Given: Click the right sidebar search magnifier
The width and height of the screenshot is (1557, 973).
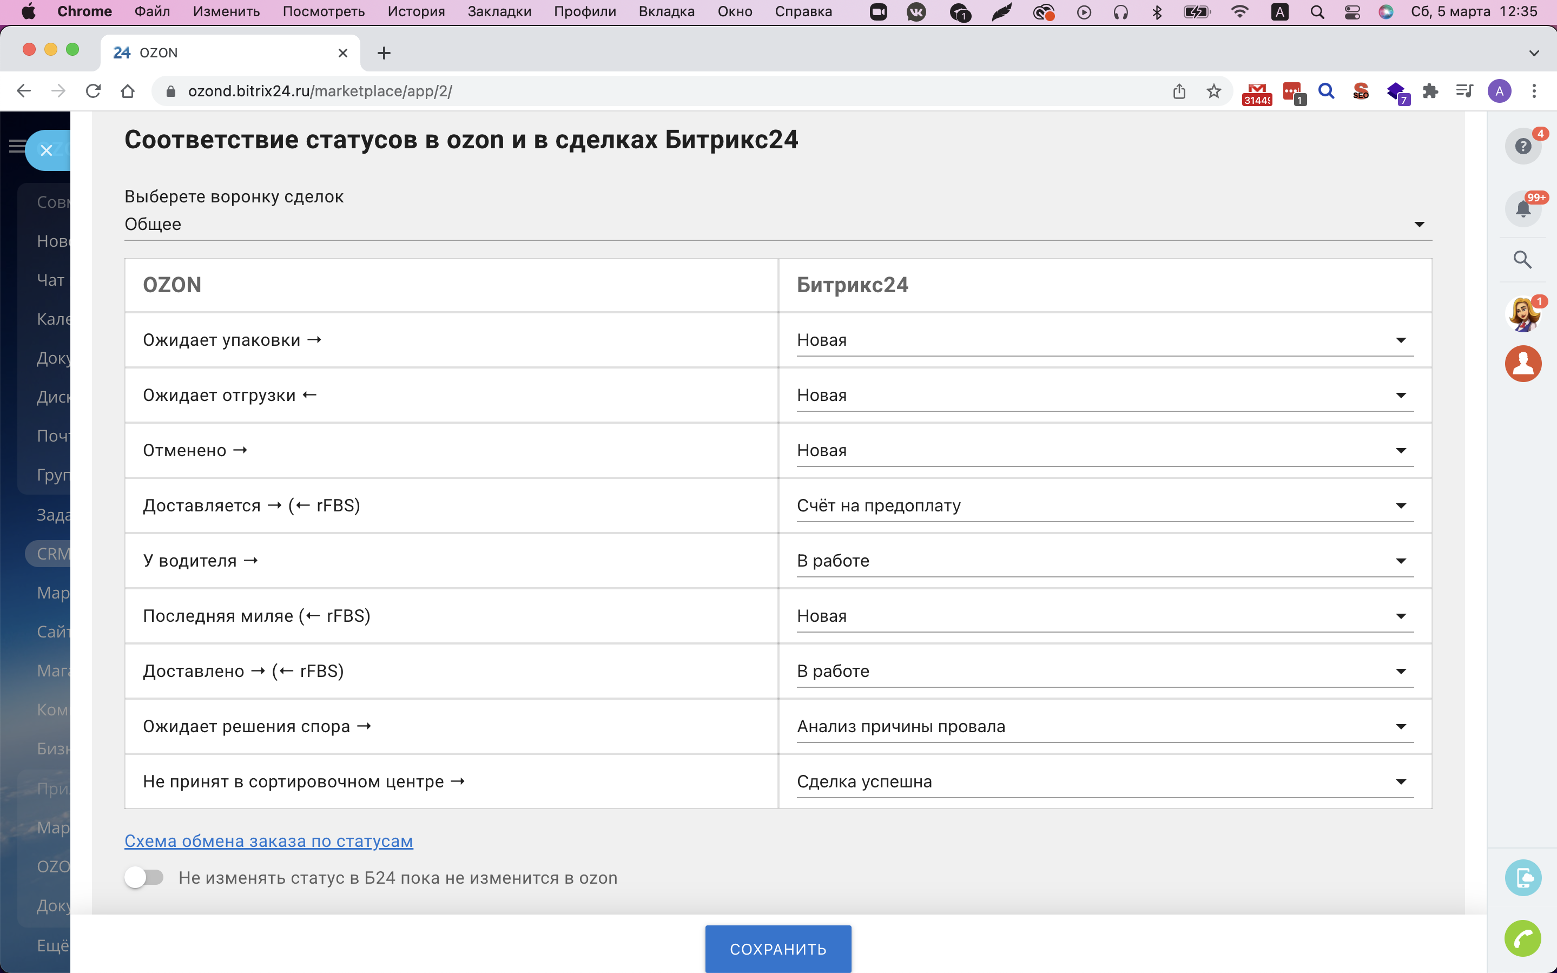Looking at the screenshot, I should pos(1522,259).
